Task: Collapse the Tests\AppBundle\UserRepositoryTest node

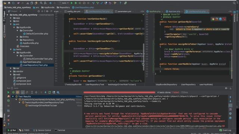Action: pos(20,103)
